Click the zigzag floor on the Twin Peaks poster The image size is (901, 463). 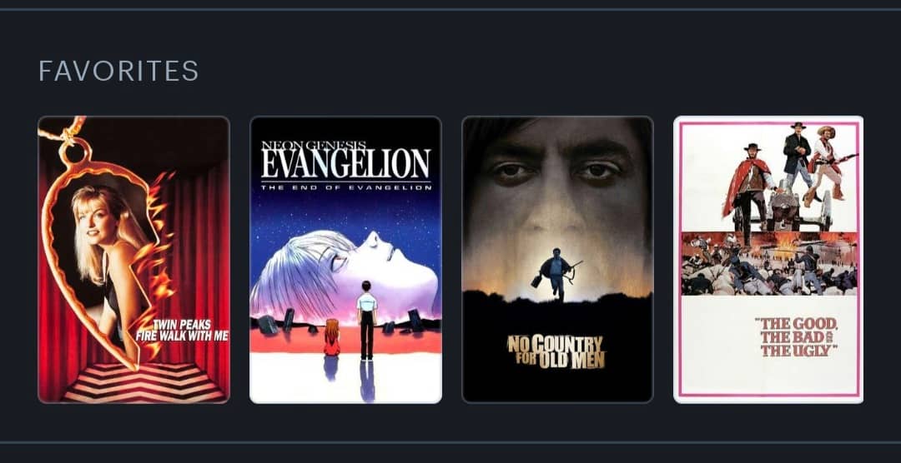143,382
